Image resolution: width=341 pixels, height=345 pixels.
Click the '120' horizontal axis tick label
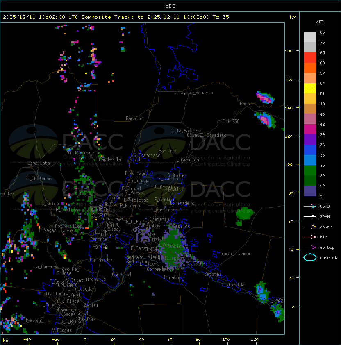pyautogui.click(x=255, y=340)
